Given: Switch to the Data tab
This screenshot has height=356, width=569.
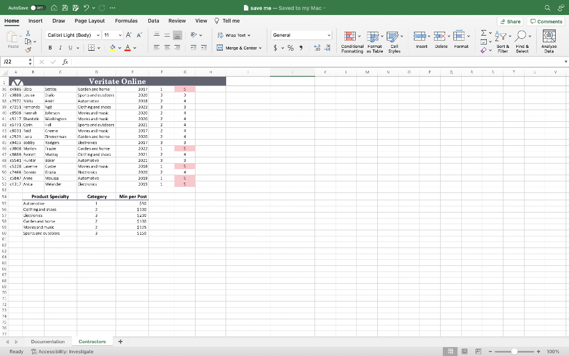Looking at the screenshot, I should click(153, 21).
